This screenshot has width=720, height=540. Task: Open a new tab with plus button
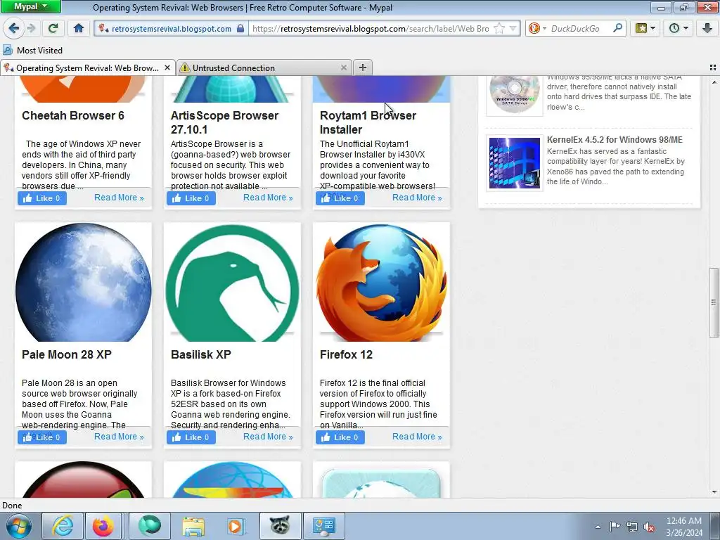[362, 67]
